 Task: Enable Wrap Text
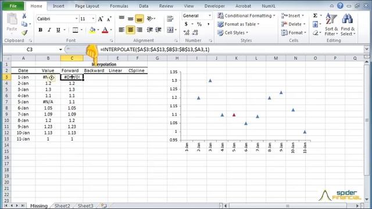pos(170,19)
